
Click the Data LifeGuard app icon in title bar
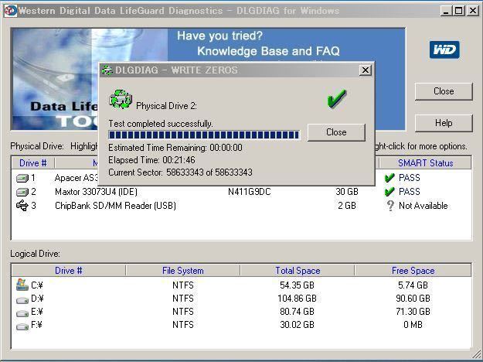(10, 11)
